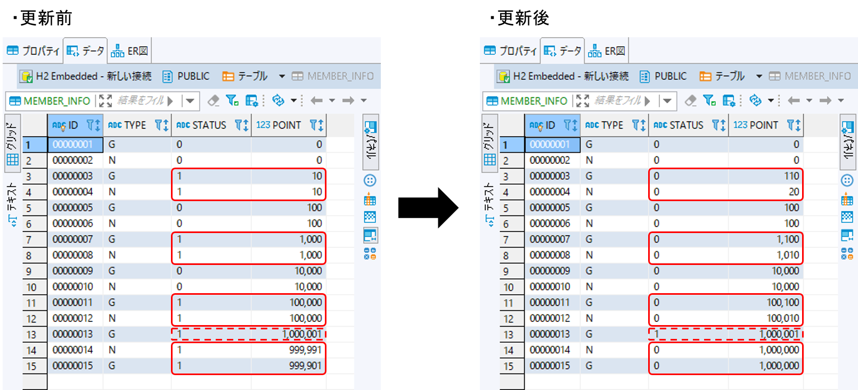
Task: Click table settings gear icon, 更新前 panel
Action: point(251,101)
